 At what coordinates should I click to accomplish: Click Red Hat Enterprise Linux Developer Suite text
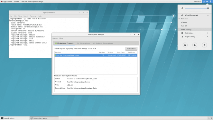click(82, 88)
